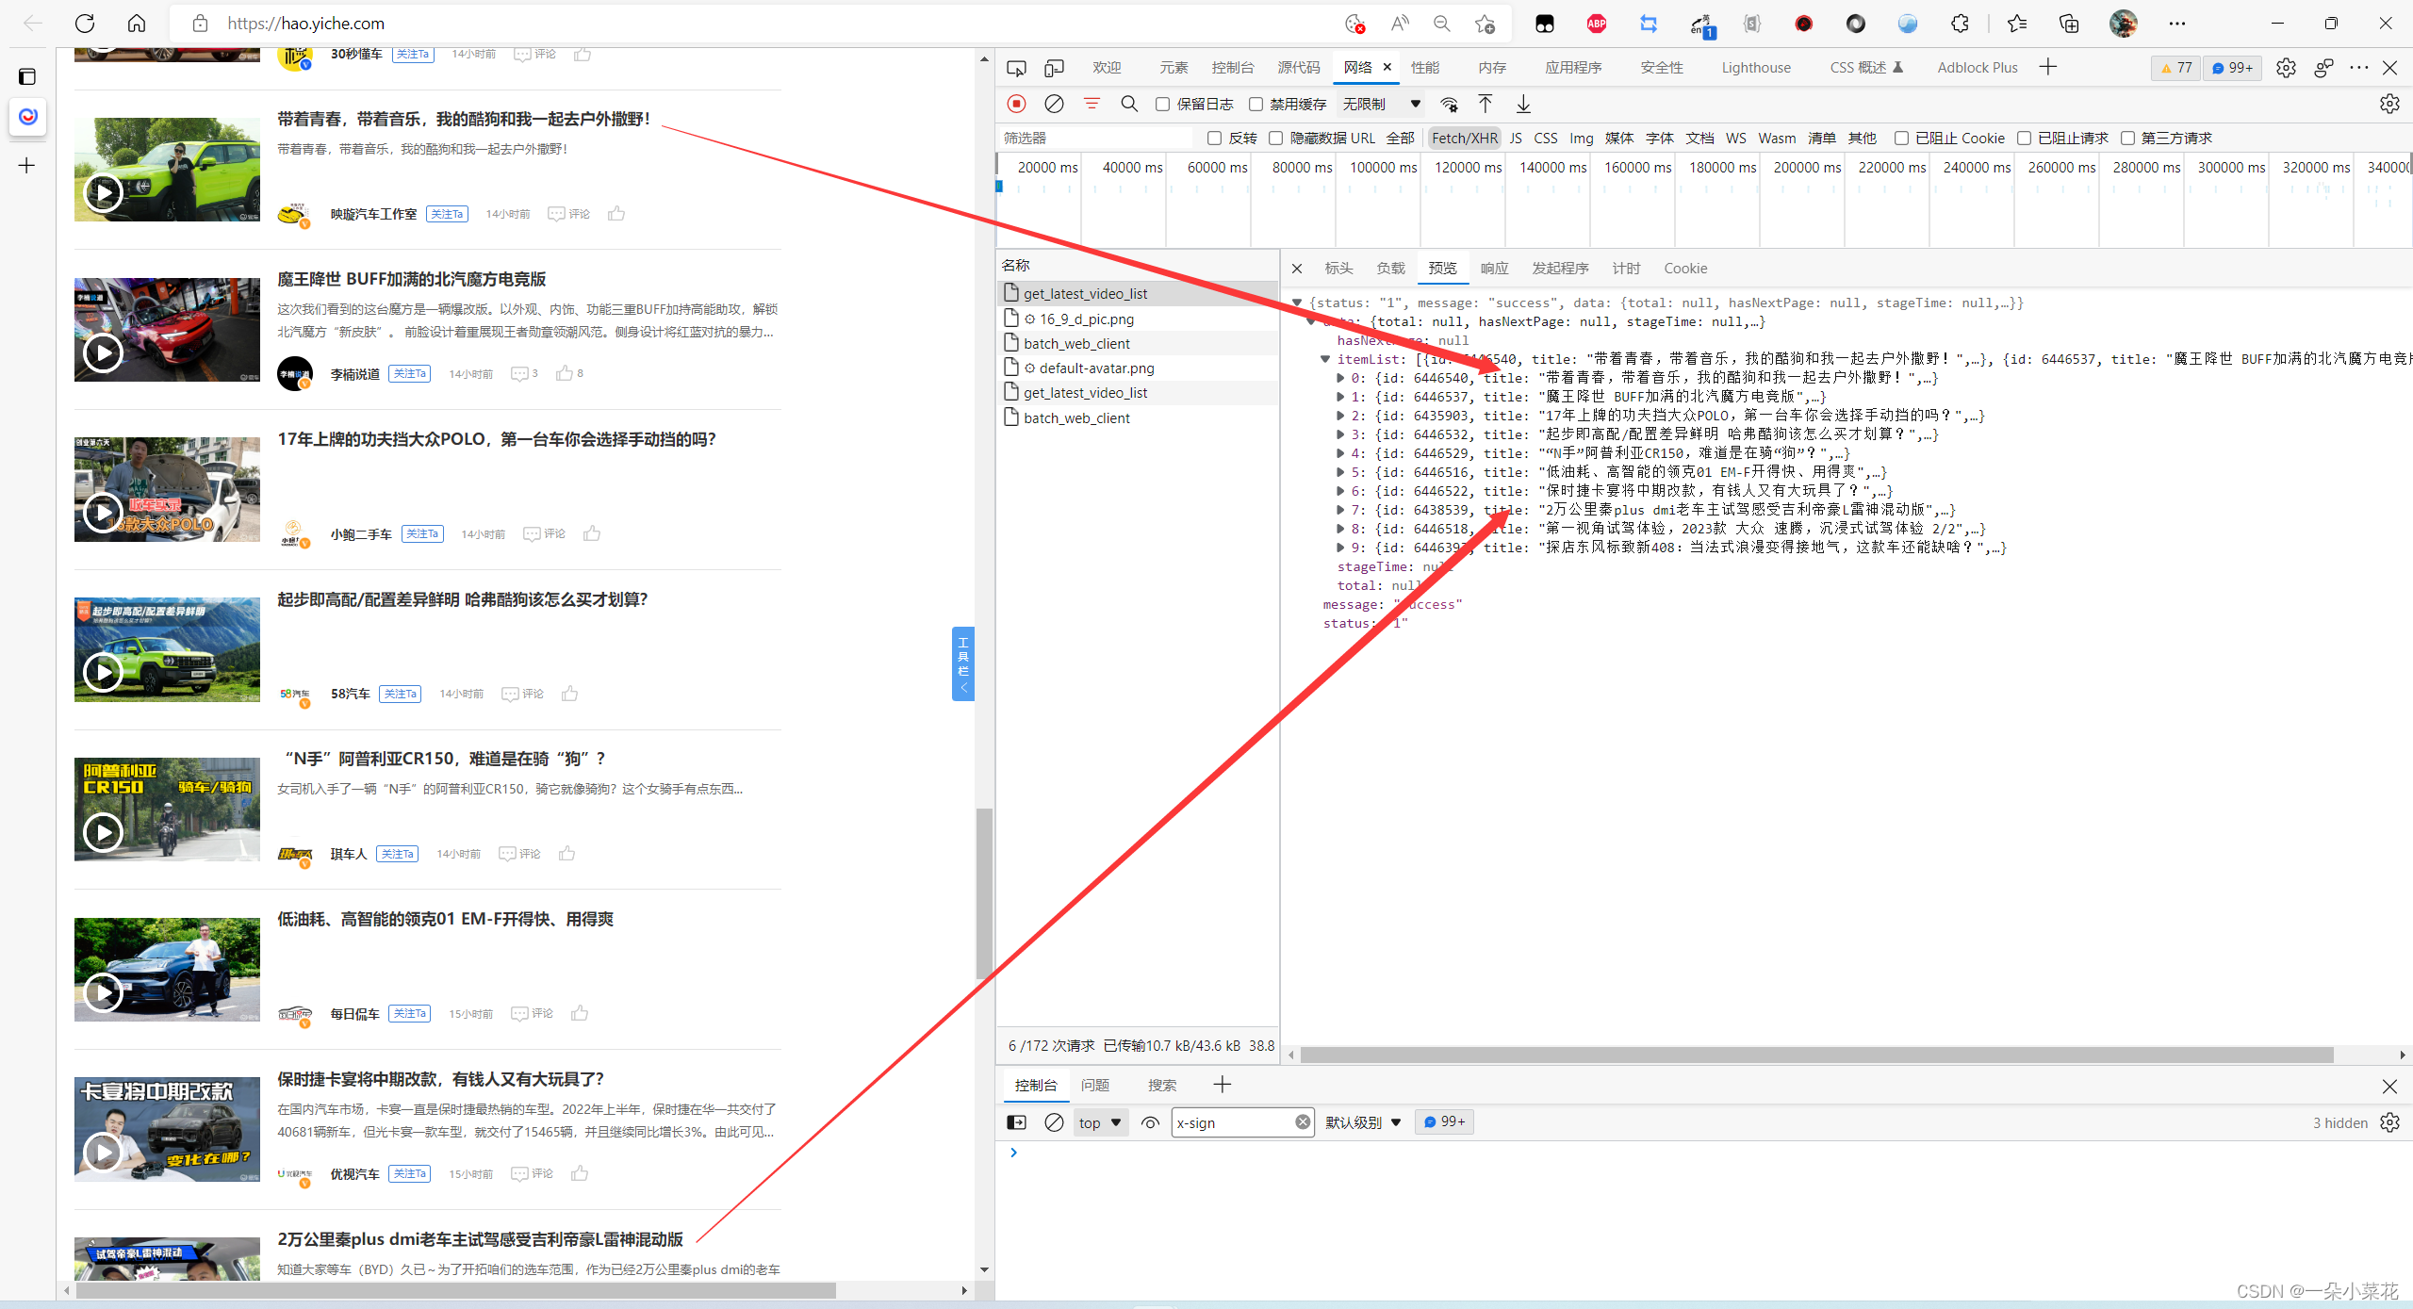Viewport: 2413px width, 1309px height.
Task: Click 关注Ta button for 58汽车
Action: 401,694
